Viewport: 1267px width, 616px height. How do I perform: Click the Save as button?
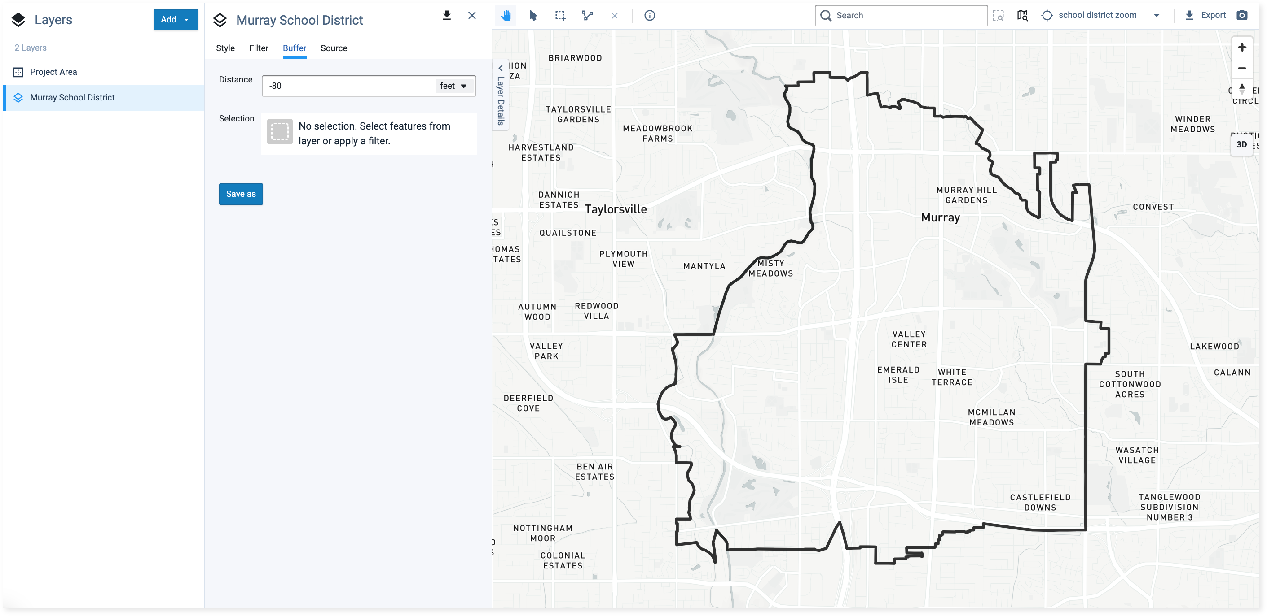[x=241, y=194]
